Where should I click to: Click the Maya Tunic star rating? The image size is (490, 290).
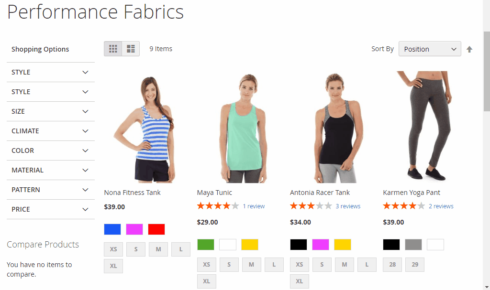point(218,206)
